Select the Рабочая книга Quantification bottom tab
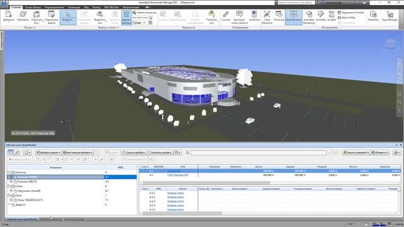Screen dimensions: 404x227 pos(22,219)
